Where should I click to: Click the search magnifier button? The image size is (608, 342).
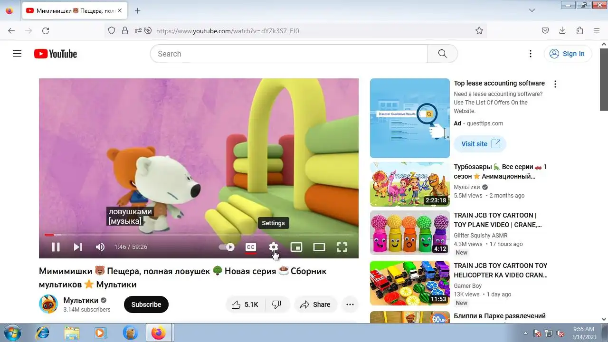tap(442, 54)
